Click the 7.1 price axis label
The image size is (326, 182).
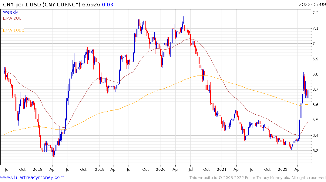click(x=315, y=28)
